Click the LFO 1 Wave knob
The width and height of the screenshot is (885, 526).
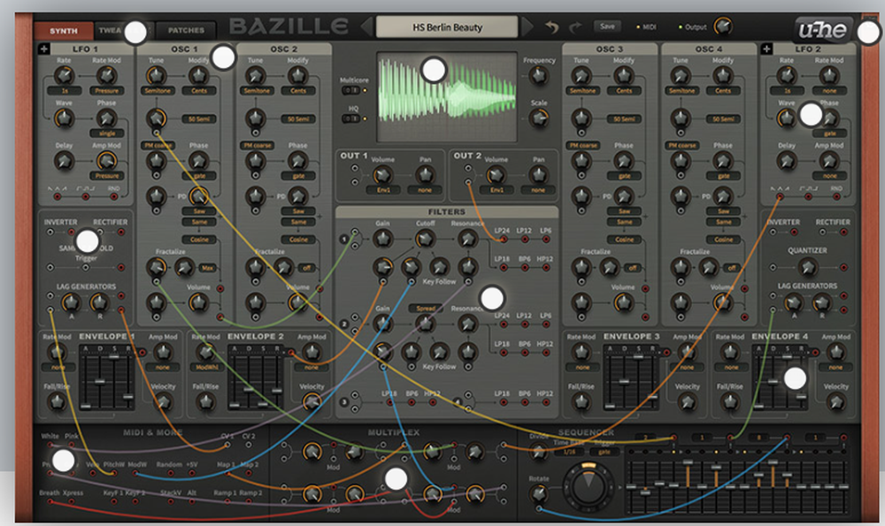click(64, 118)
